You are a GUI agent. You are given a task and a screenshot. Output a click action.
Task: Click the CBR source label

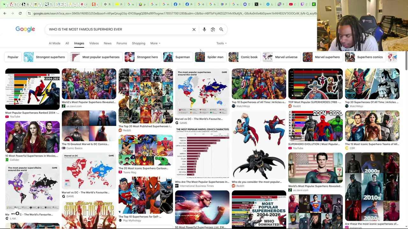click(x=350, y=148)
